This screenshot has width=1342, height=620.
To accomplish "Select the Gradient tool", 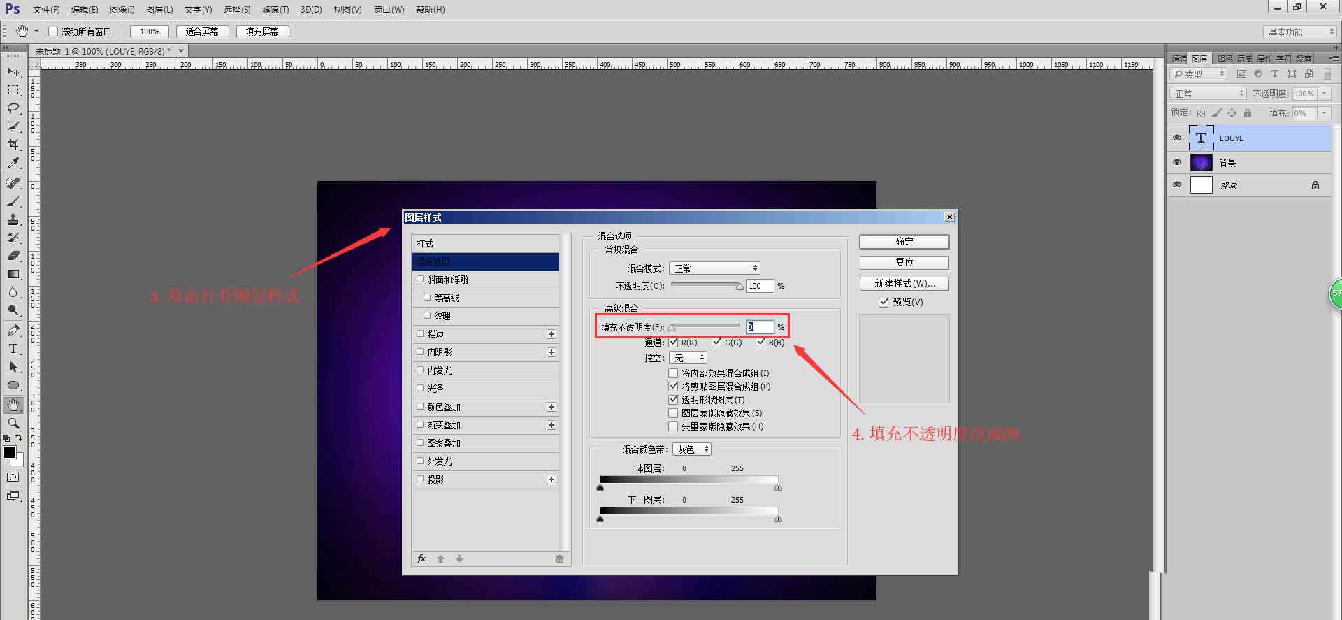I will coord(13,274).
